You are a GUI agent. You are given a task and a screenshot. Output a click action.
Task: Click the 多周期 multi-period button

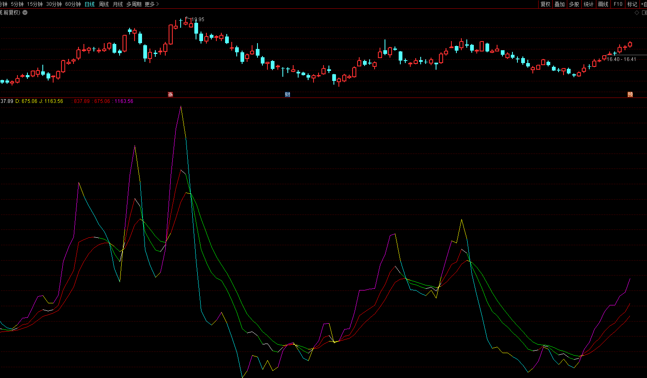(134, 4)
